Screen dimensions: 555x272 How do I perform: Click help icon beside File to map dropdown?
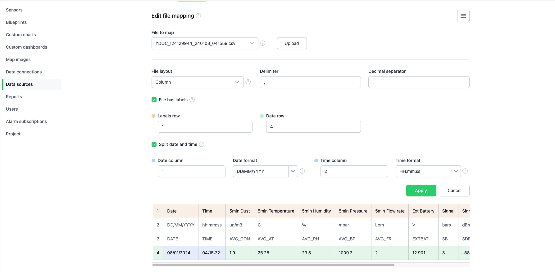click(262, 43)
